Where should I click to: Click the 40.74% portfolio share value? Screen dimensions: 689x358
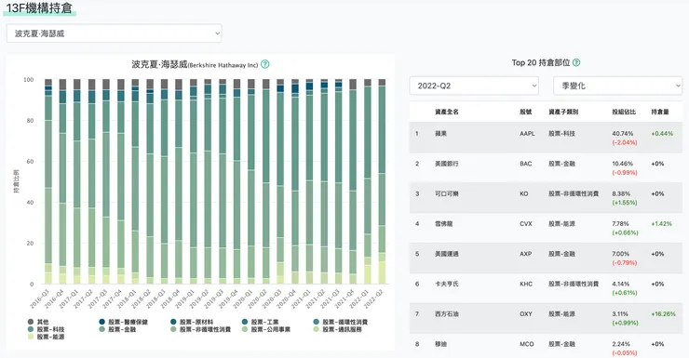click(x=622, y=133)
